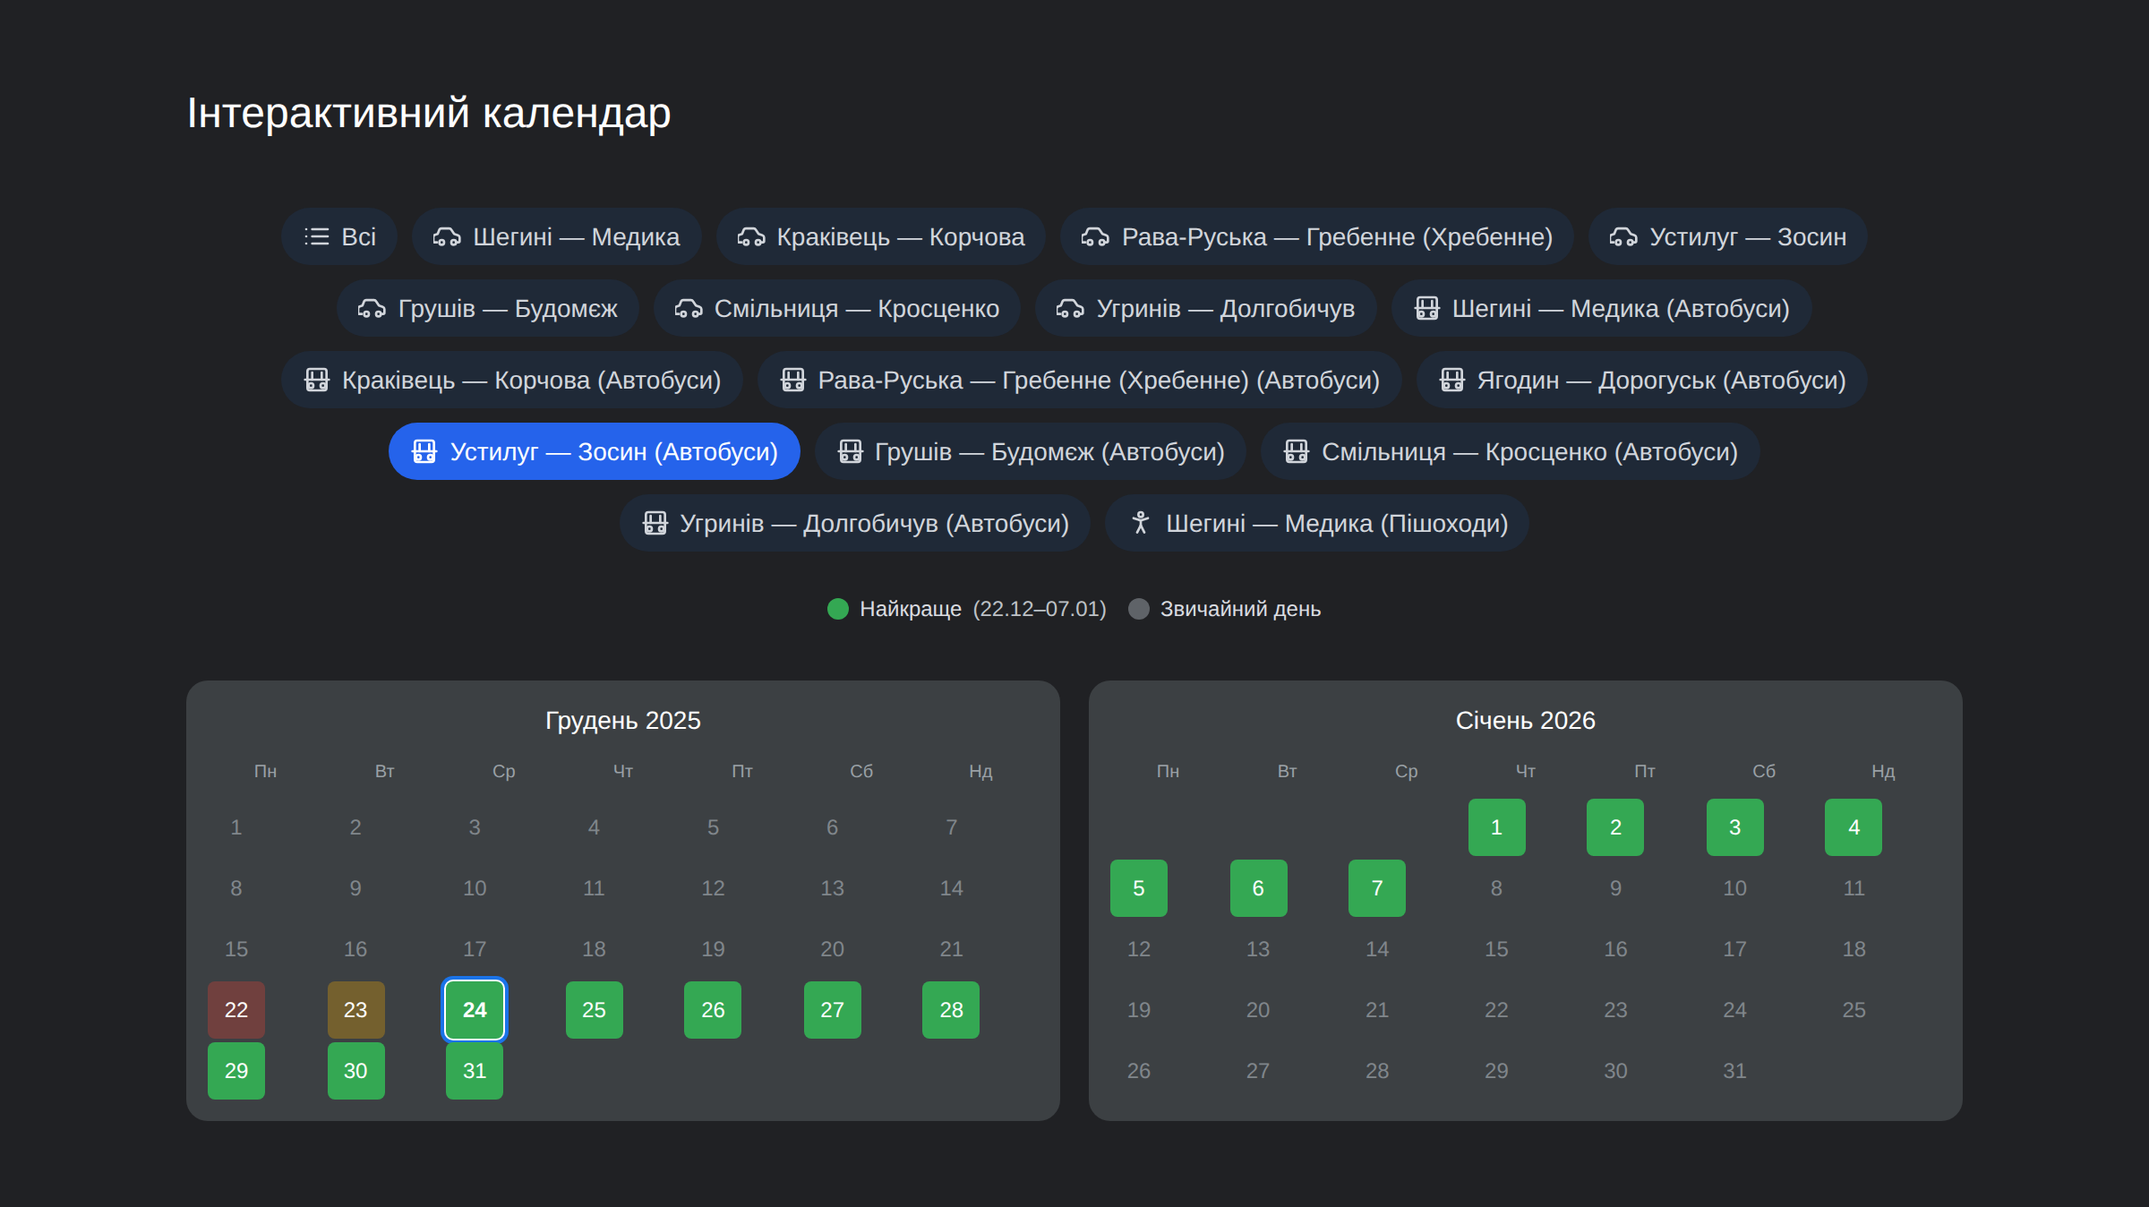Viewport: 2149px width, 1207px height.
Task: Click car icon on Устилуг — Зосин chip
Action: [x=1622, y=236]
